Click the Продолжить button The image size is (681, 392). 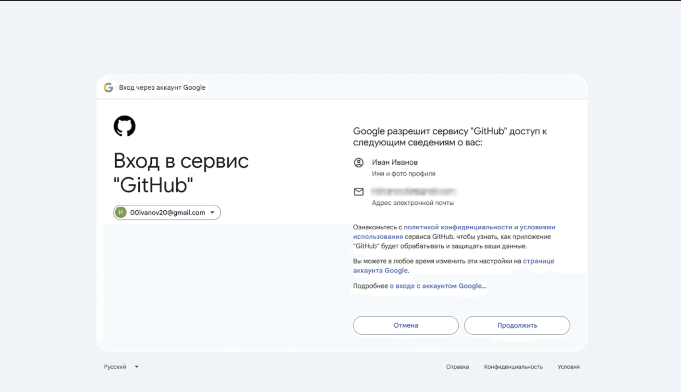[x=517, y=325]
